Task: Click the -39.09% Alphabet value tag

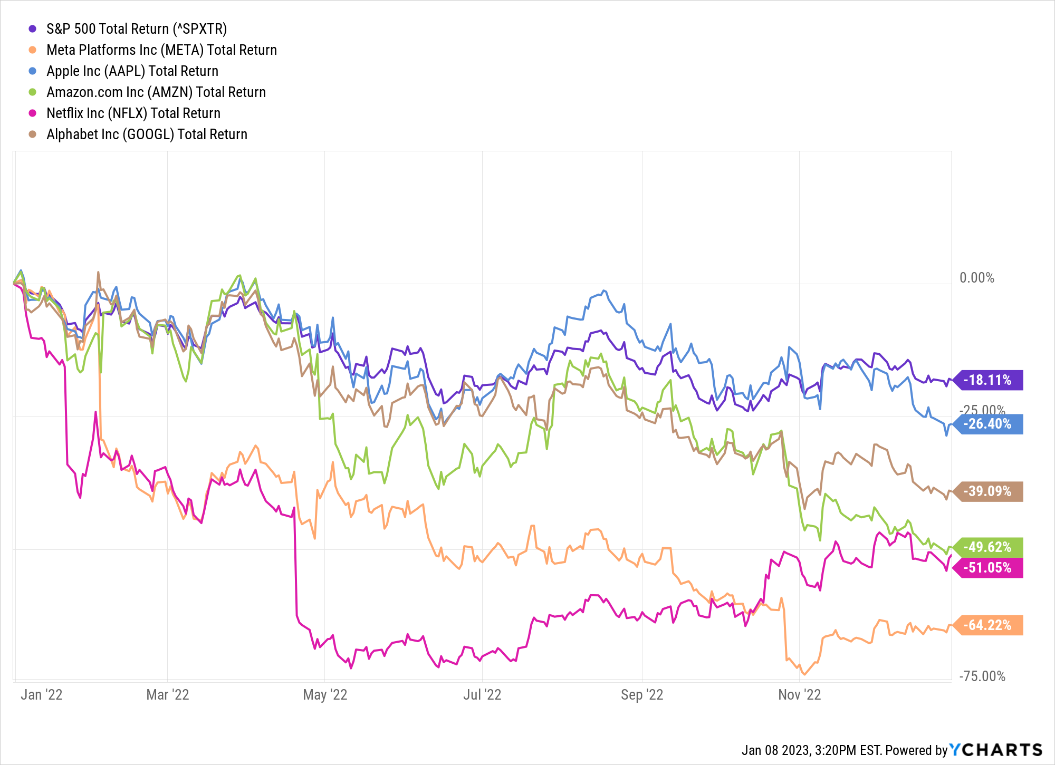Action: [987, 491]
